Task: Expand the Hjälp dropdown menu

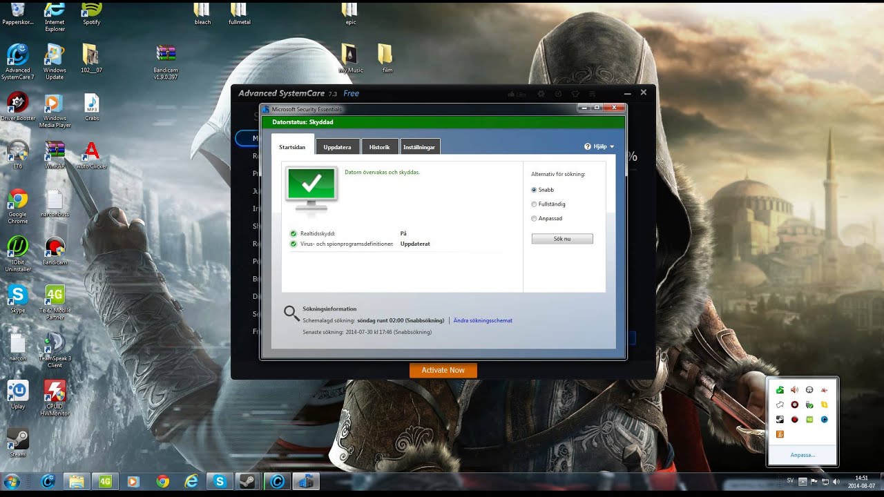Action: pyautogui.click(x=599, y=146)
